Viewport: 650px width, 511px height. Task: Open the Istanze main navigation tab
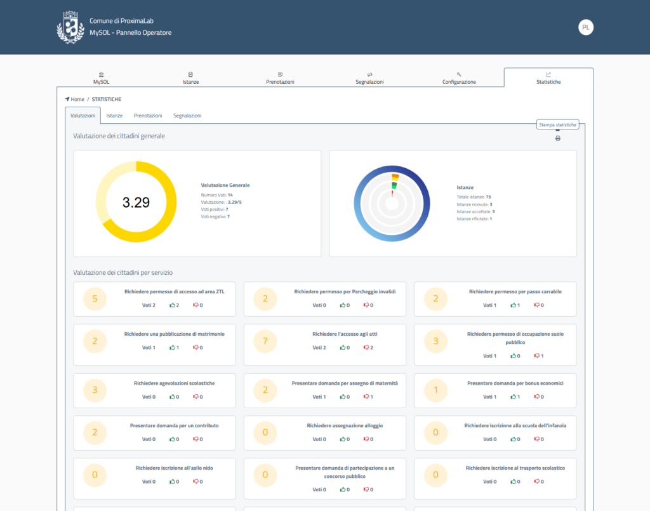(x=190, y=78)
